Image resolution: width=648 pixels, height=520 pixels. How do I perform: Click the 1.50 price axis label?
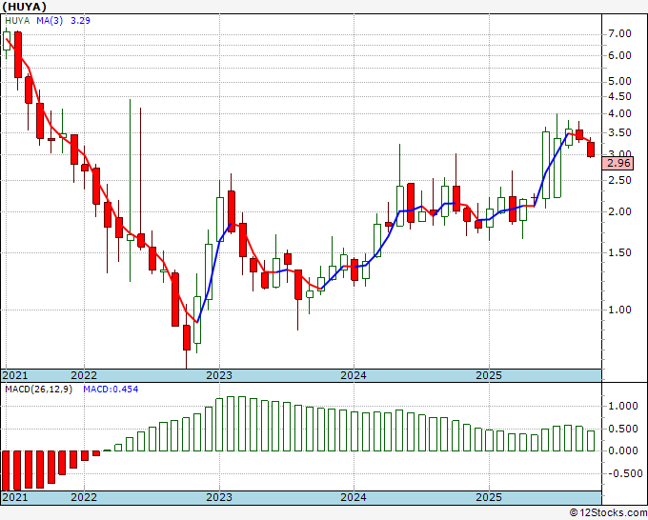[x=620, y=252]
